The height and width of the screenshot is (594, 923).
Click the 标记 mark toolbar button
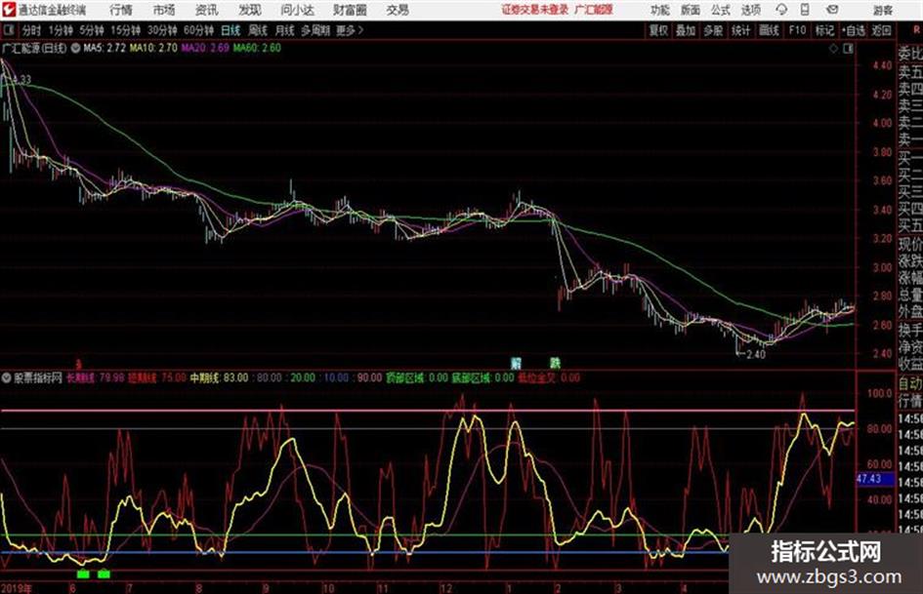(824, 30)
